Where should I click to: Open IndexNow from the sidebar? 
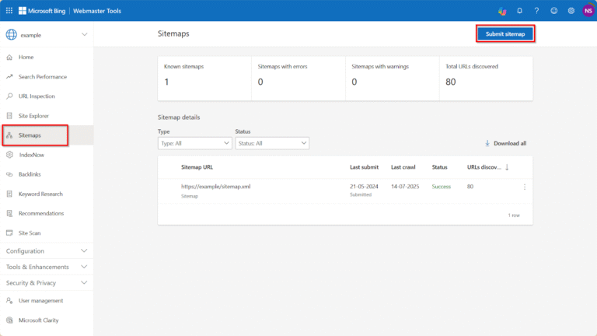tap(32, 155)
